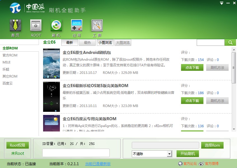Click the ROM search input field
Viewport: 237px width, 168px height.
(x=210, y=42)
